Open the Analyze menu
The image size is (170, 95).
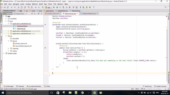pyautogui.click(x=28, y=4)
